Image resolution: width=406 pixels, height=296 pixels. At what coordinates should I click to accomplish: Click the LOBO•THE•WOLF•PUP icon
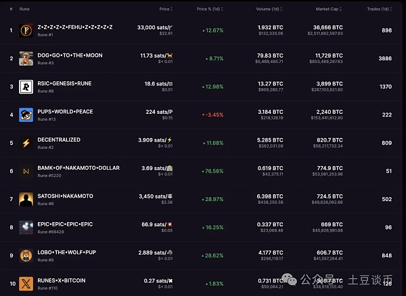click(26, 256)
